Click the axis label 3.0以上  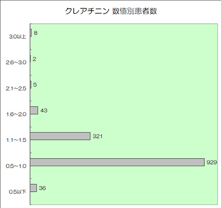(x=17, y=37)
